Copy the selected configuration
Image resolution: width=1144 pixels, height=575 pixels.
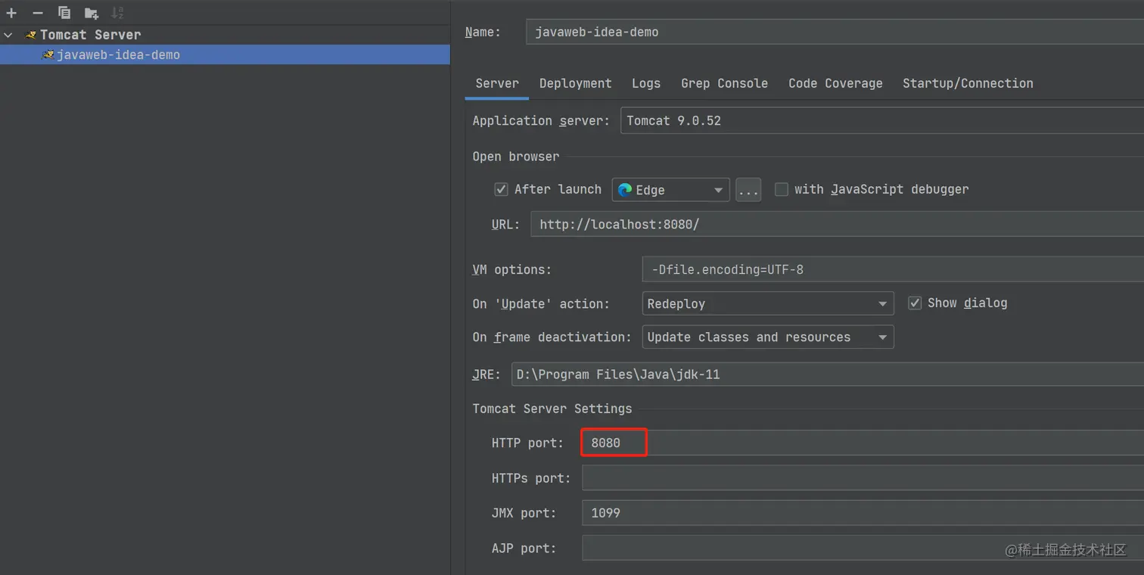tap(64, 13)
